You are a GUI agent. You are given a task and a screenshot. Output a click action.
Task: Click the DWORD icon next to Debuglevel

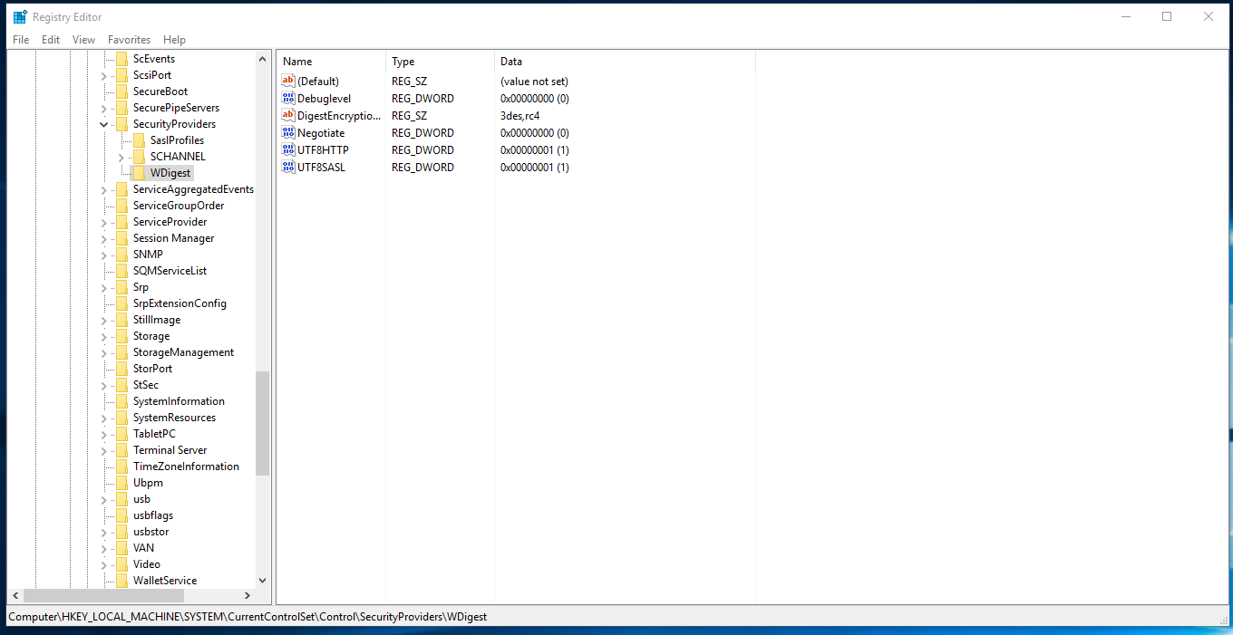click(289, 99)
